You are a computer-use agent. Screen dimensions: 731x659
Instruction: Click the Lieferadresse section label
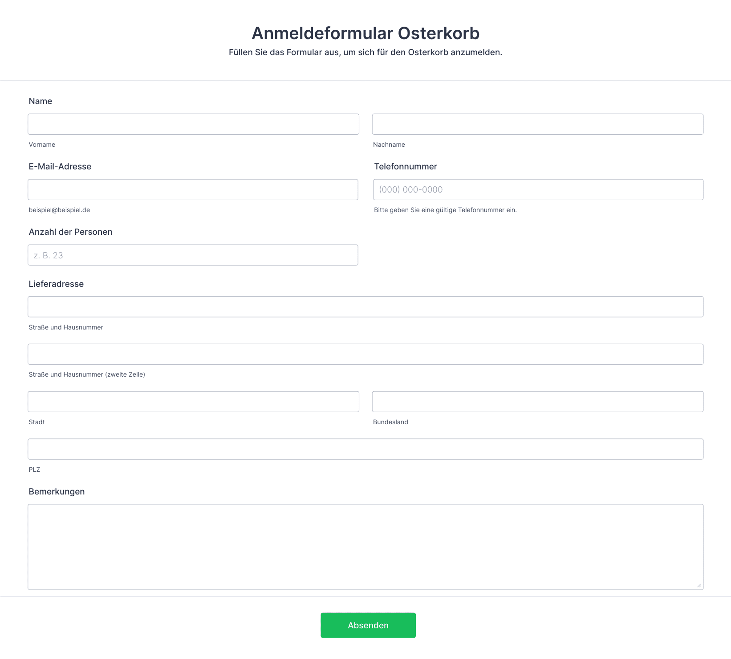(x=56, y=284)
